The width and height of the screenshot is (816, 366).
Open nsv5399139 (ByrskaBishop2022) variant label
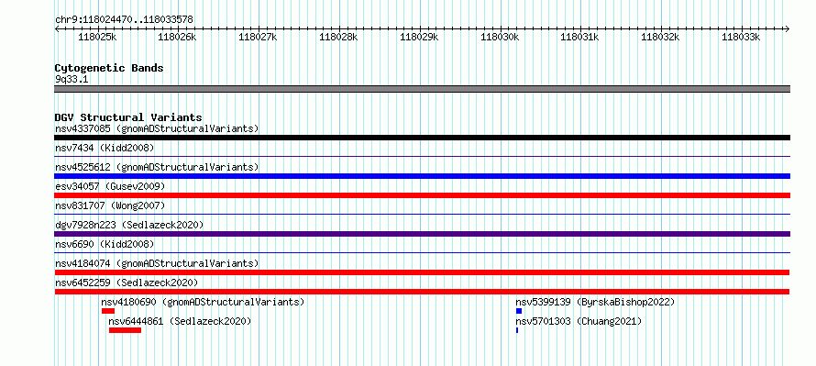coord(595,302)
